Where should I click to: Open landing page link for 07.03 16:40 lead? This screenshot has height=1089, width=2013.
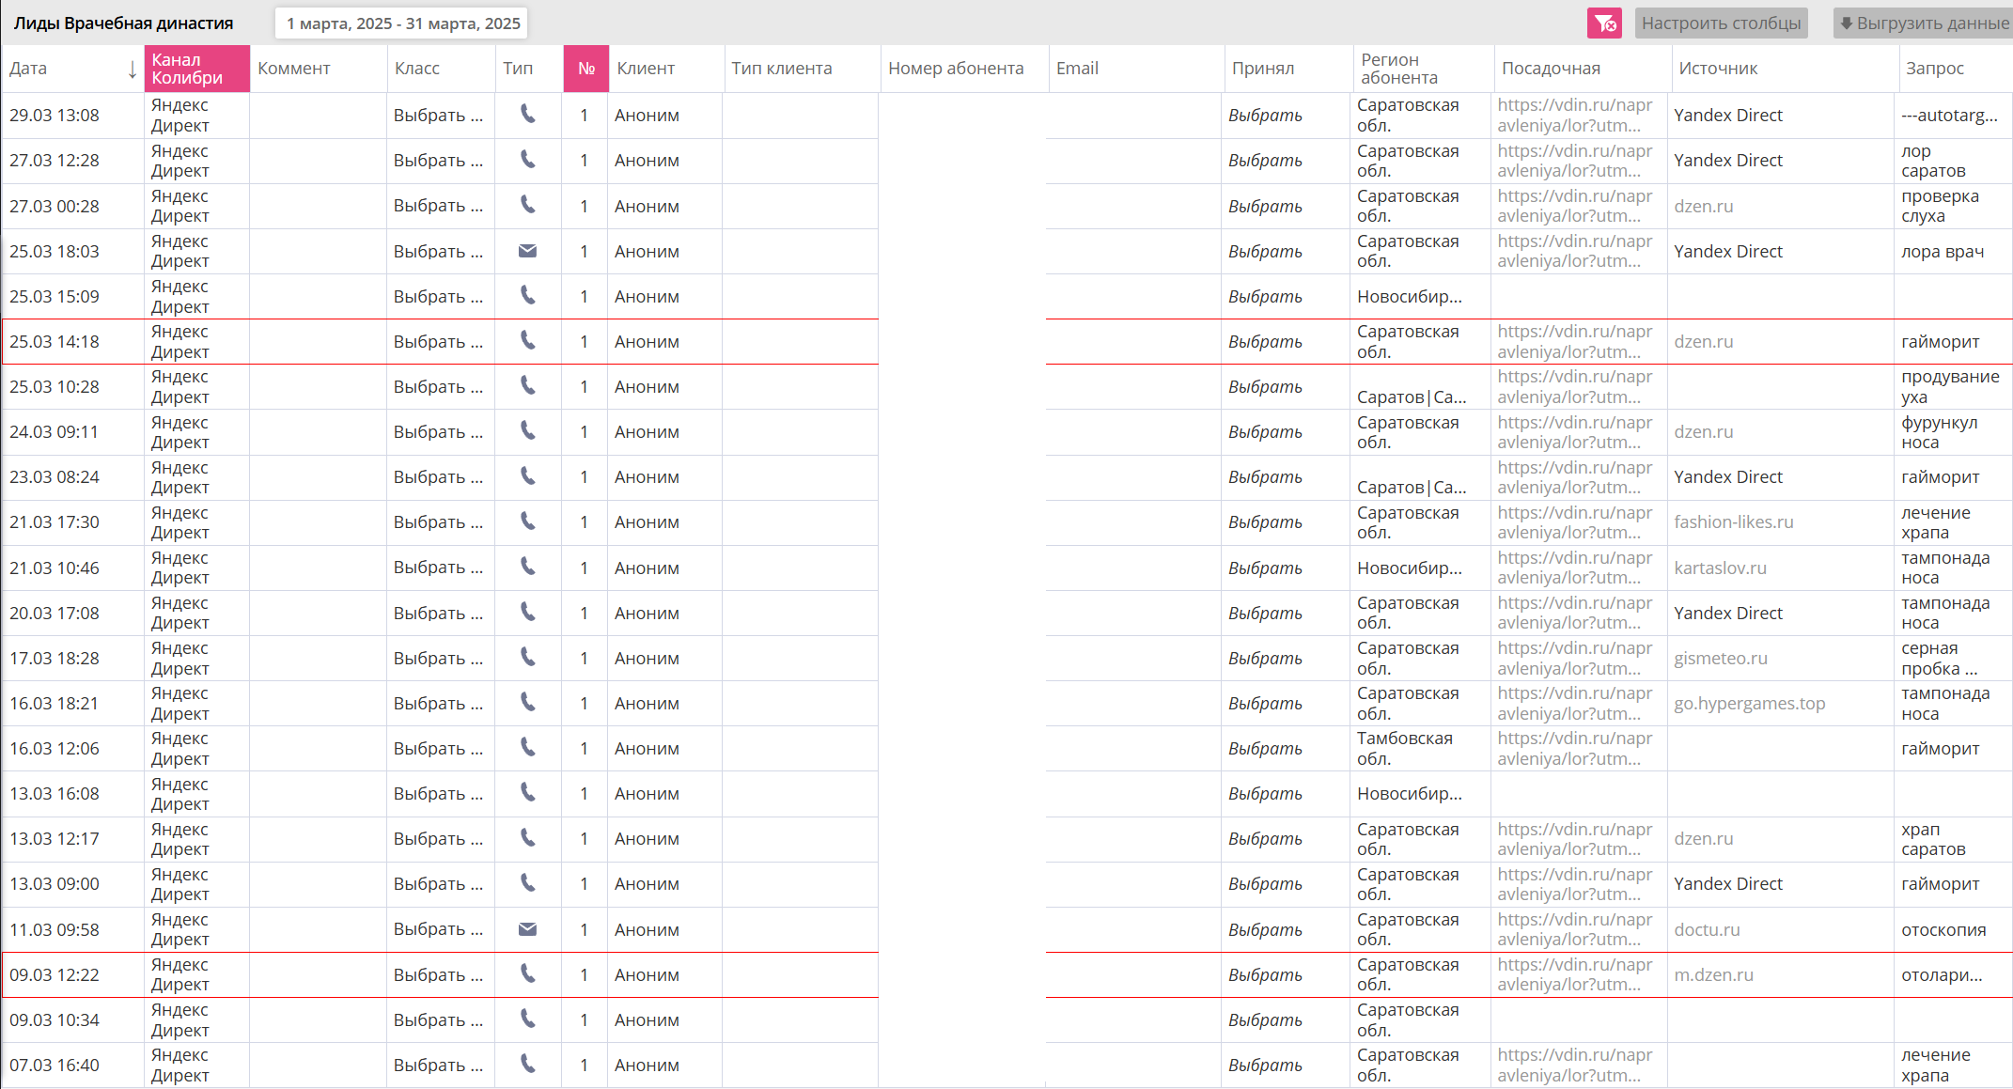pos(1575,1066)
